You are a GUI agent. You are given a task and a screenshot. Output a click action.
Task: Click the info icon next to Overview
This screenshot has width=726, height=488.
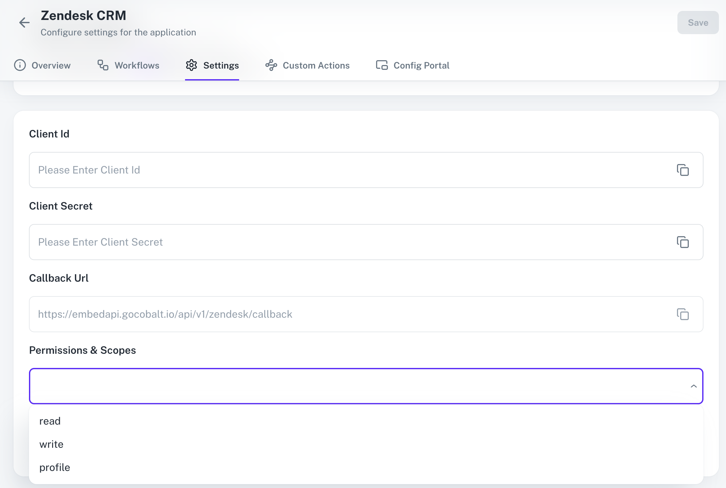19,65
